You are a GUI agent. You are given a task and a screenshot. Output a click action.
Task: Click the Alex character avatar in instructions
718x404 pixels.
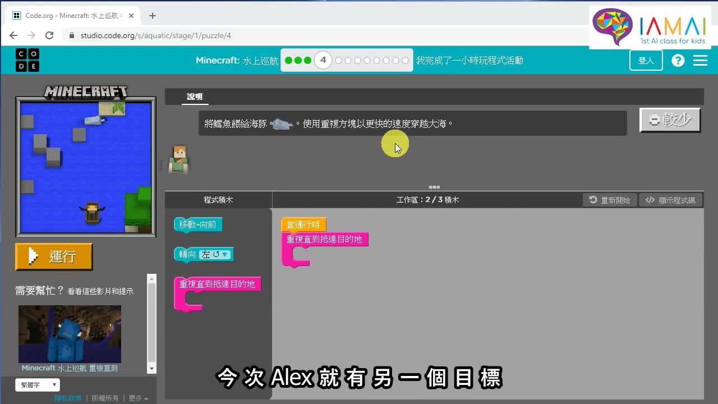[179, 159]
